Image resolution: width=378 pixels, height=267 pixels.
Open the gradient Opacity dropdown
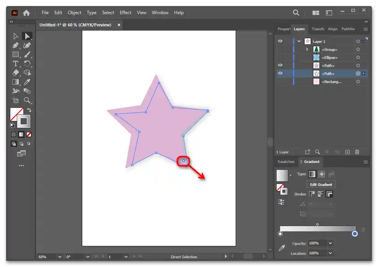pos(330,243)
